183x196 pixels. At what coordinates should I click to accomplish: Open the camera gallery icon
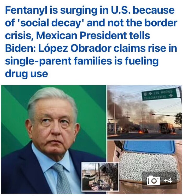pos(154,180)
